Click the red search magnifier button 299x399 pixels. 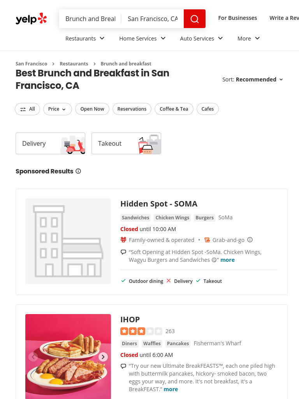pyautogui.click(x=195, y=19)
